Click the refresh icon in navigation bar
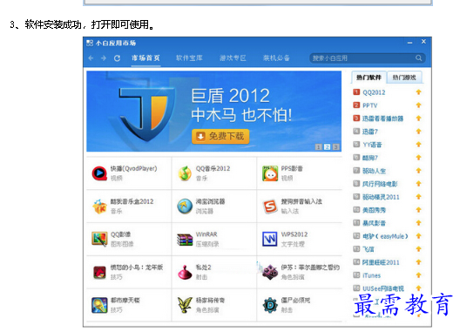This screenshot has height=332, width=460. pyautogui.click(x=117, y=58)
